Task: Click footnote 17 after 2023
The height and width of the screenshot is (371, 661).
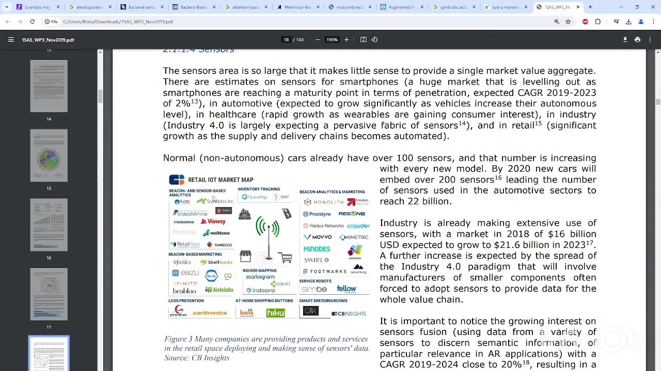Action: tap(590, 243)
